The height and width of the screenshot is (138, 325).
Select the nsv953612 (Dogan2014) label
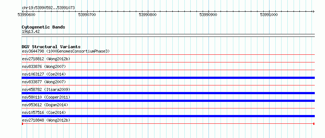point(45,105)
